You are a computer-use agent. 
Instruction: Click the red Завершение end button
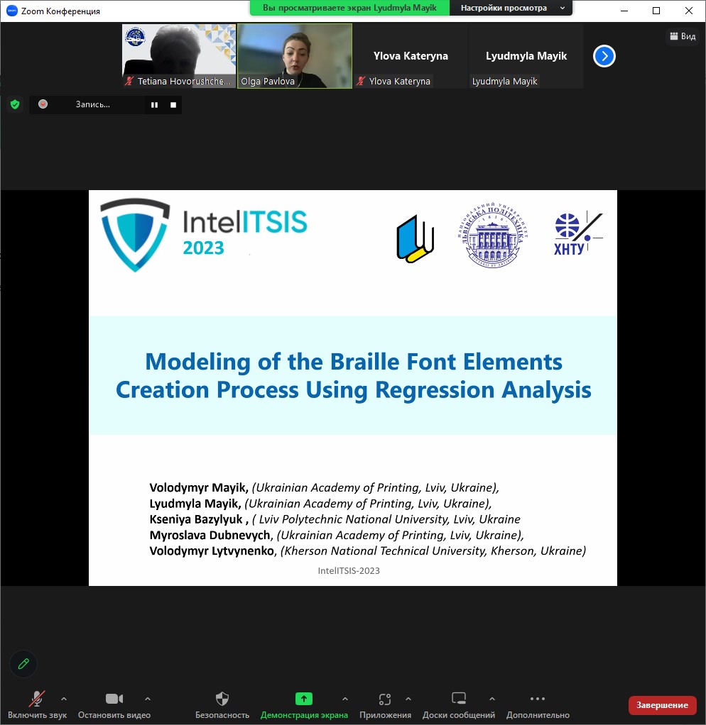[x=662, y=705]
